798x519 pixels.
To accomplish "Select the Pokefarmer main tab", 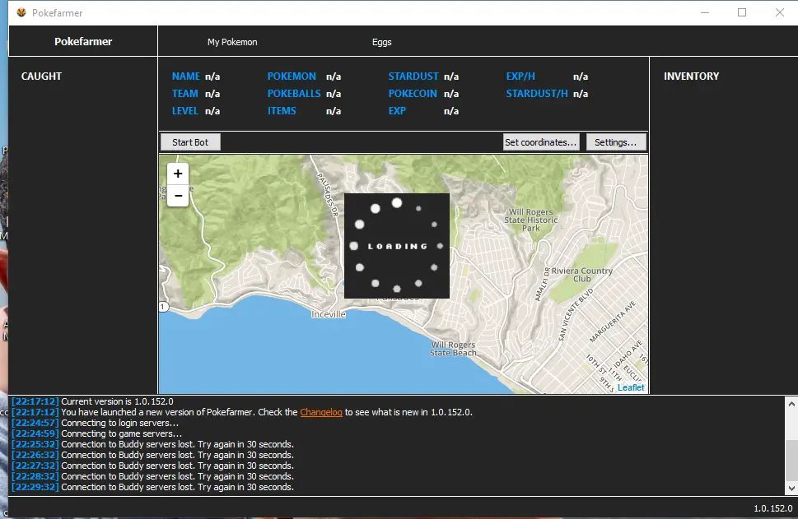I will [83, 41].
